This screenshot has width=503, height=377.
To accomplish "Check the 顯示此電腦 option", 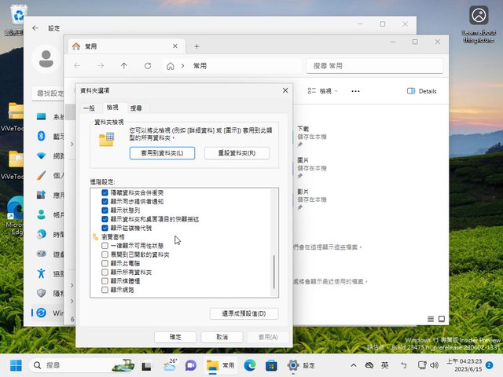I will tap(105, 263).
